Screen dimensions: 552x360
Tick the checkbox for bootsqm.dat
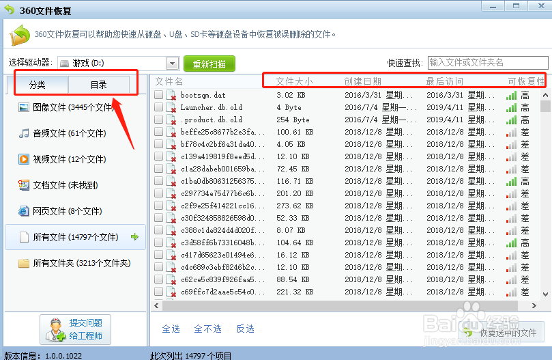tap(158, 94)
